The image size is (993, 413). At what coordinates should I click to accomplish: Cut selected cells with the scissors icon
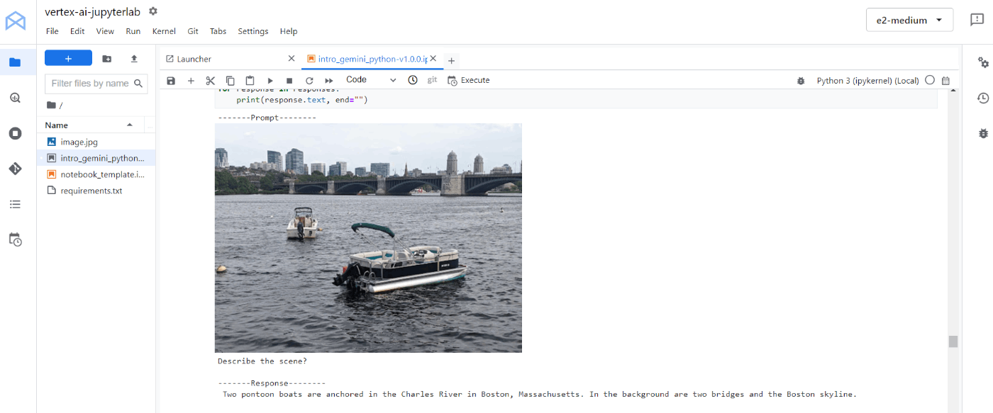pyautogui.click(x=210, y=81)
